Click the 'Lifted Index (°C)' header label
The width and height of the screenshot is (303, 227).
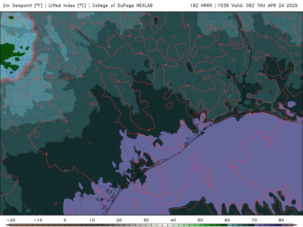coord(67,5)
